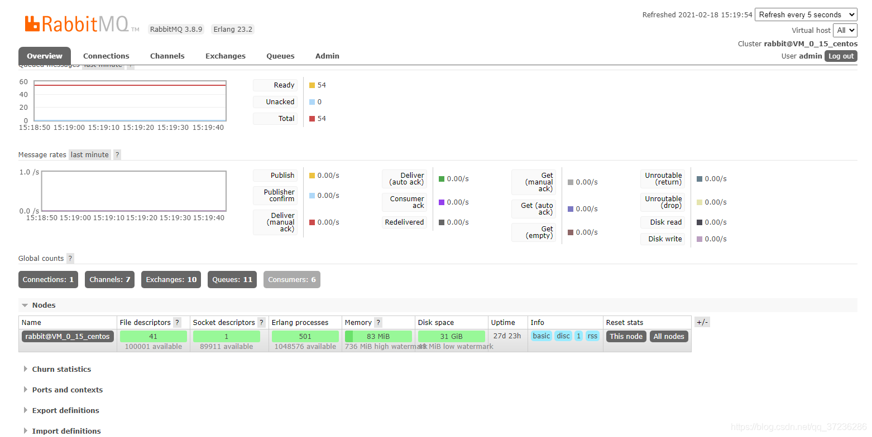
Task: Open Exchanges: 10 count button
Action: click(171, 280)
